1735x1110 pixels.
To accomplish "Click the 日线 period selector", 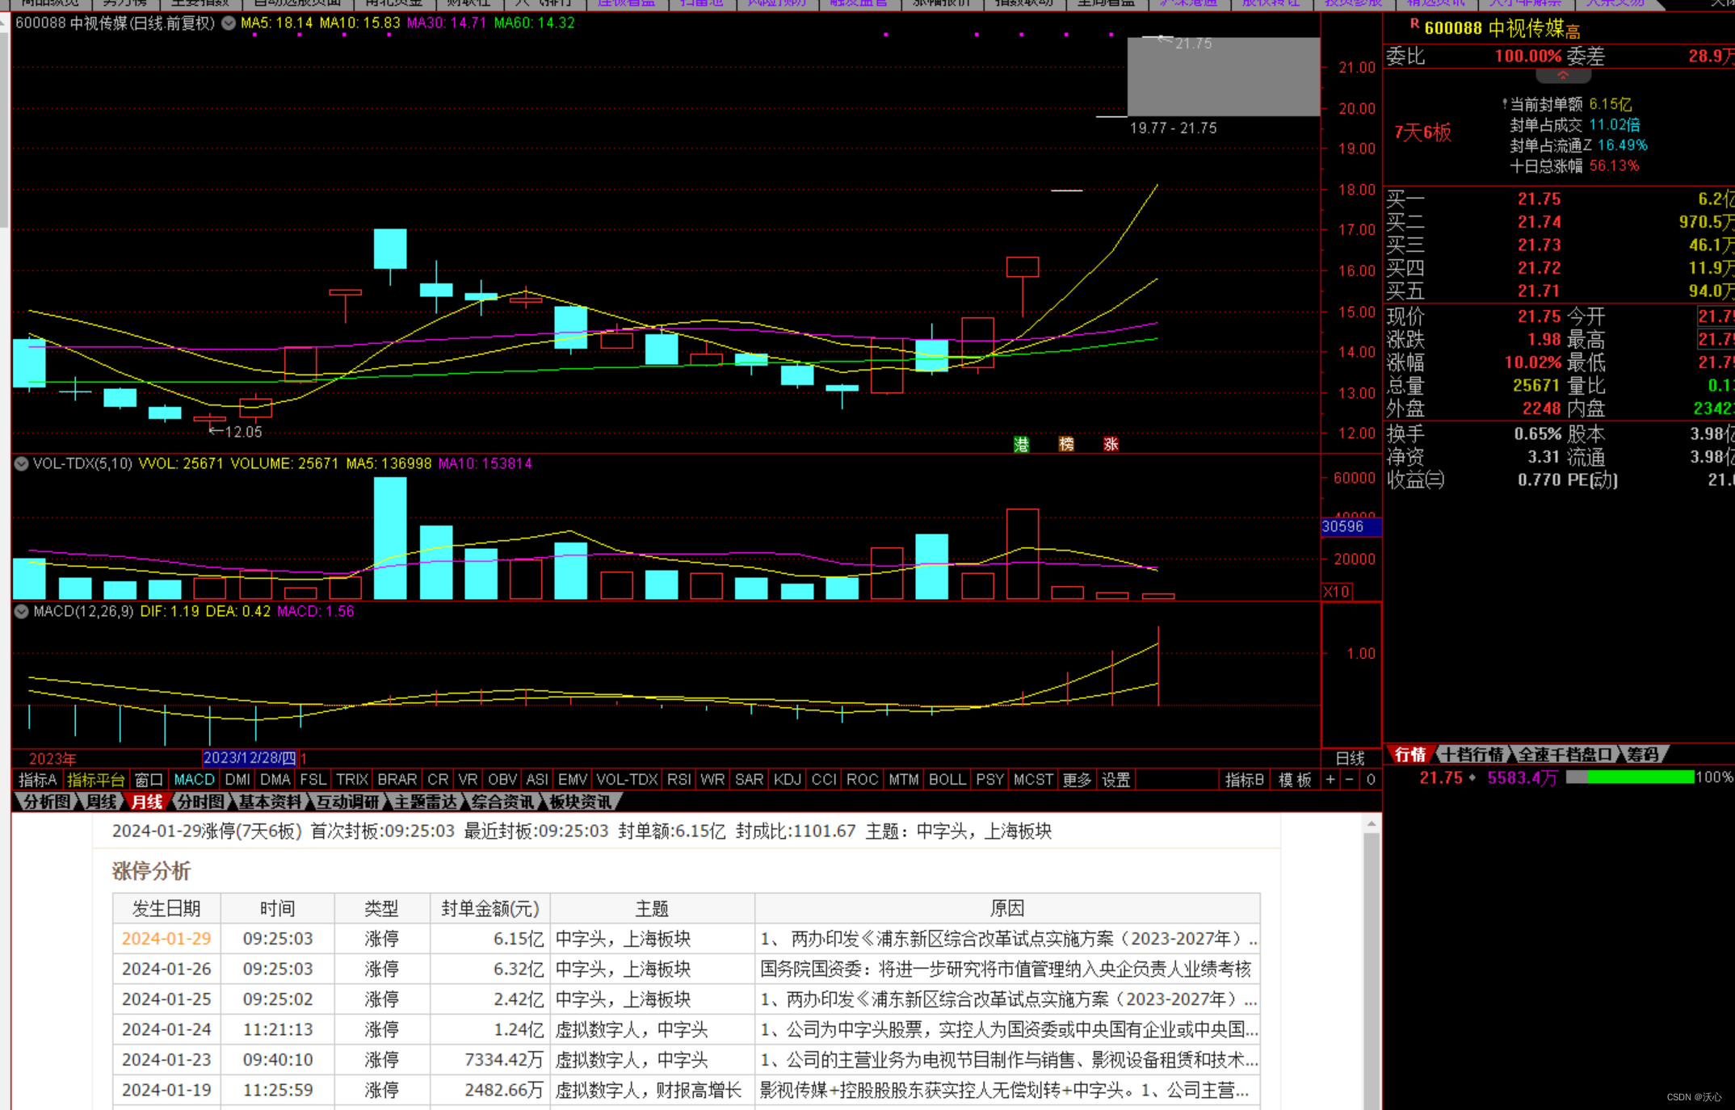I will click(x=1351, y=759).
